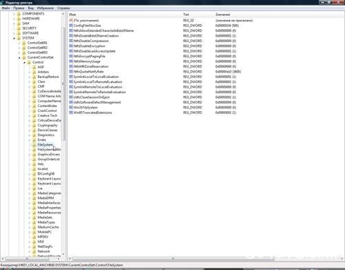The width and height of the screenshot is (345, 270).
Task: Click the NtfsMemoryUsage value icon
Action: (71, 61)
